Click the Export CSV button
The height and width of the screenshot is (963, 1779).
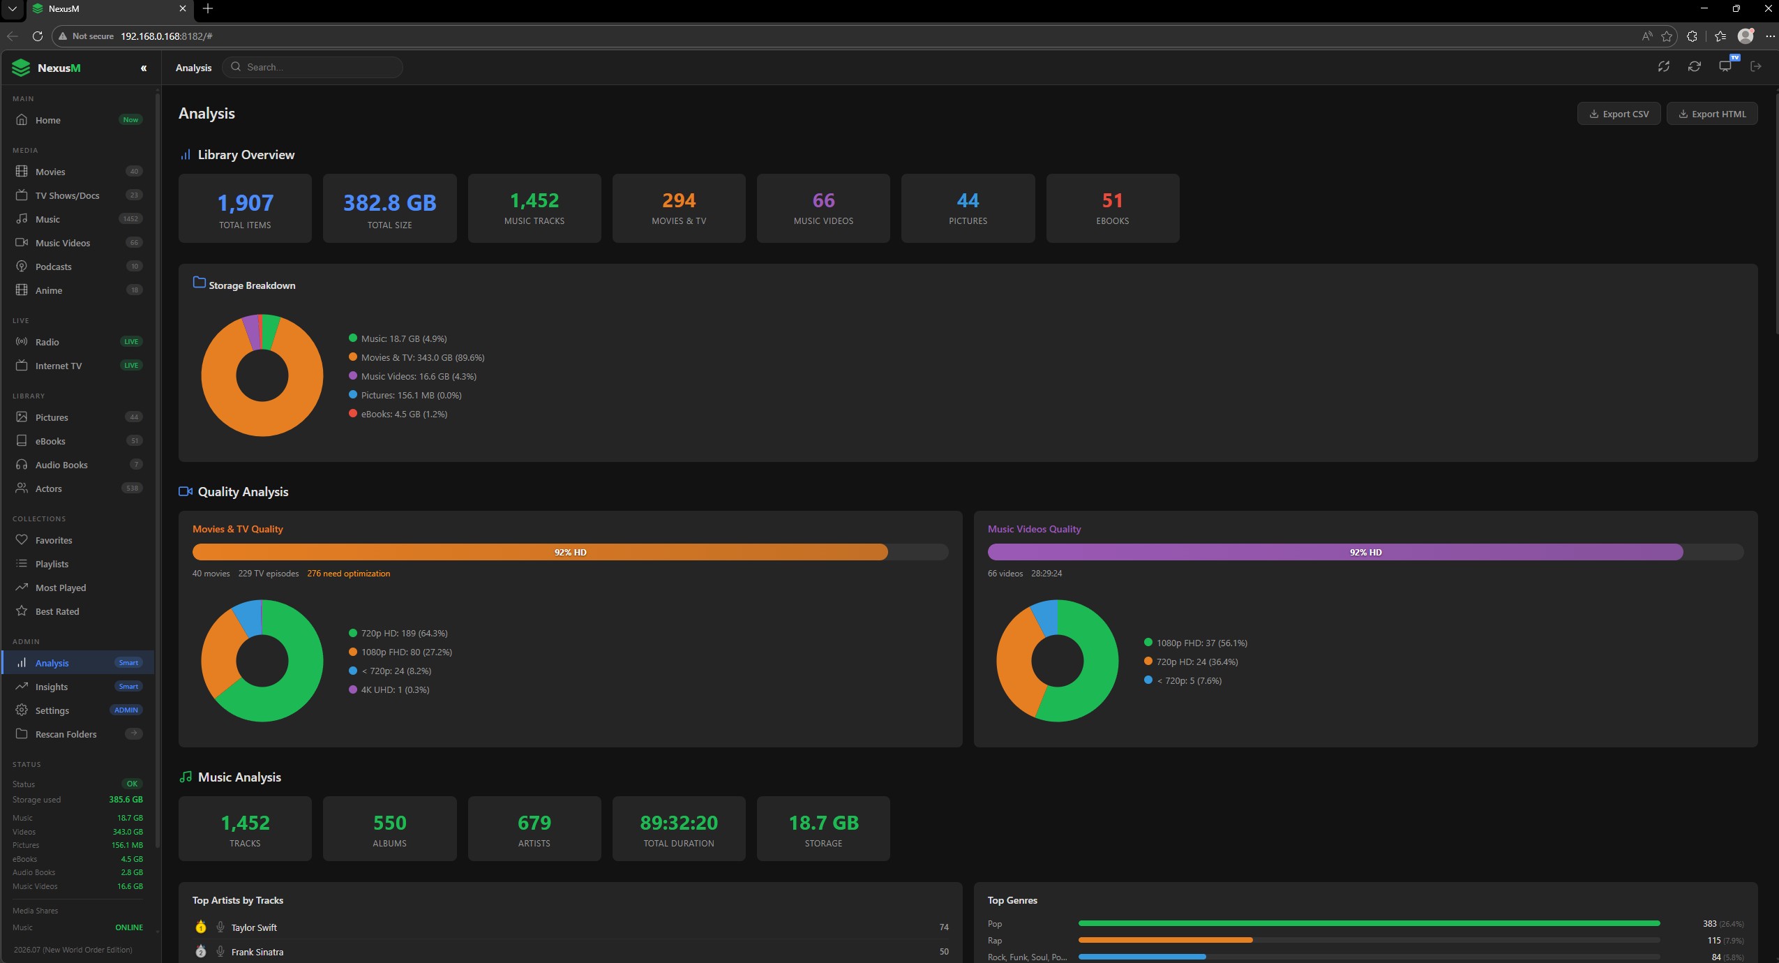tap(1617, 113)
